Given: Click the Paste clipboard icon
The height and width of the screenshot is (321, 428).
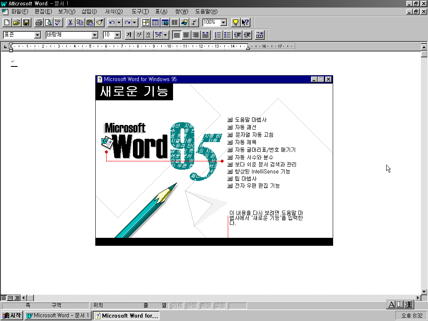Looking at the screenshot, I should click(x=89, y=23).
